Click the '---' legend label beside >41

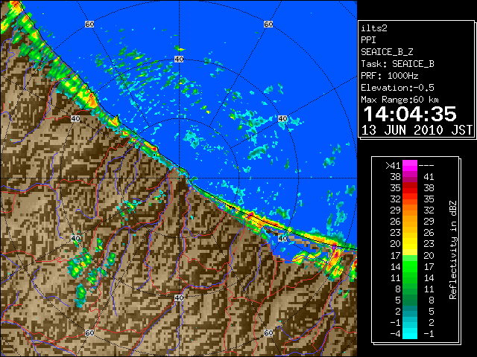[x=426, y=165]
